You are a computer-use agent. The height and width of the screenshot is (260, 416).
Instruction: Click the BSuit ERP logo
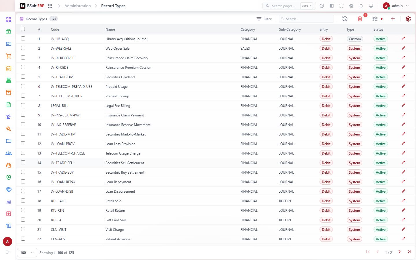(x=32, y=6)
